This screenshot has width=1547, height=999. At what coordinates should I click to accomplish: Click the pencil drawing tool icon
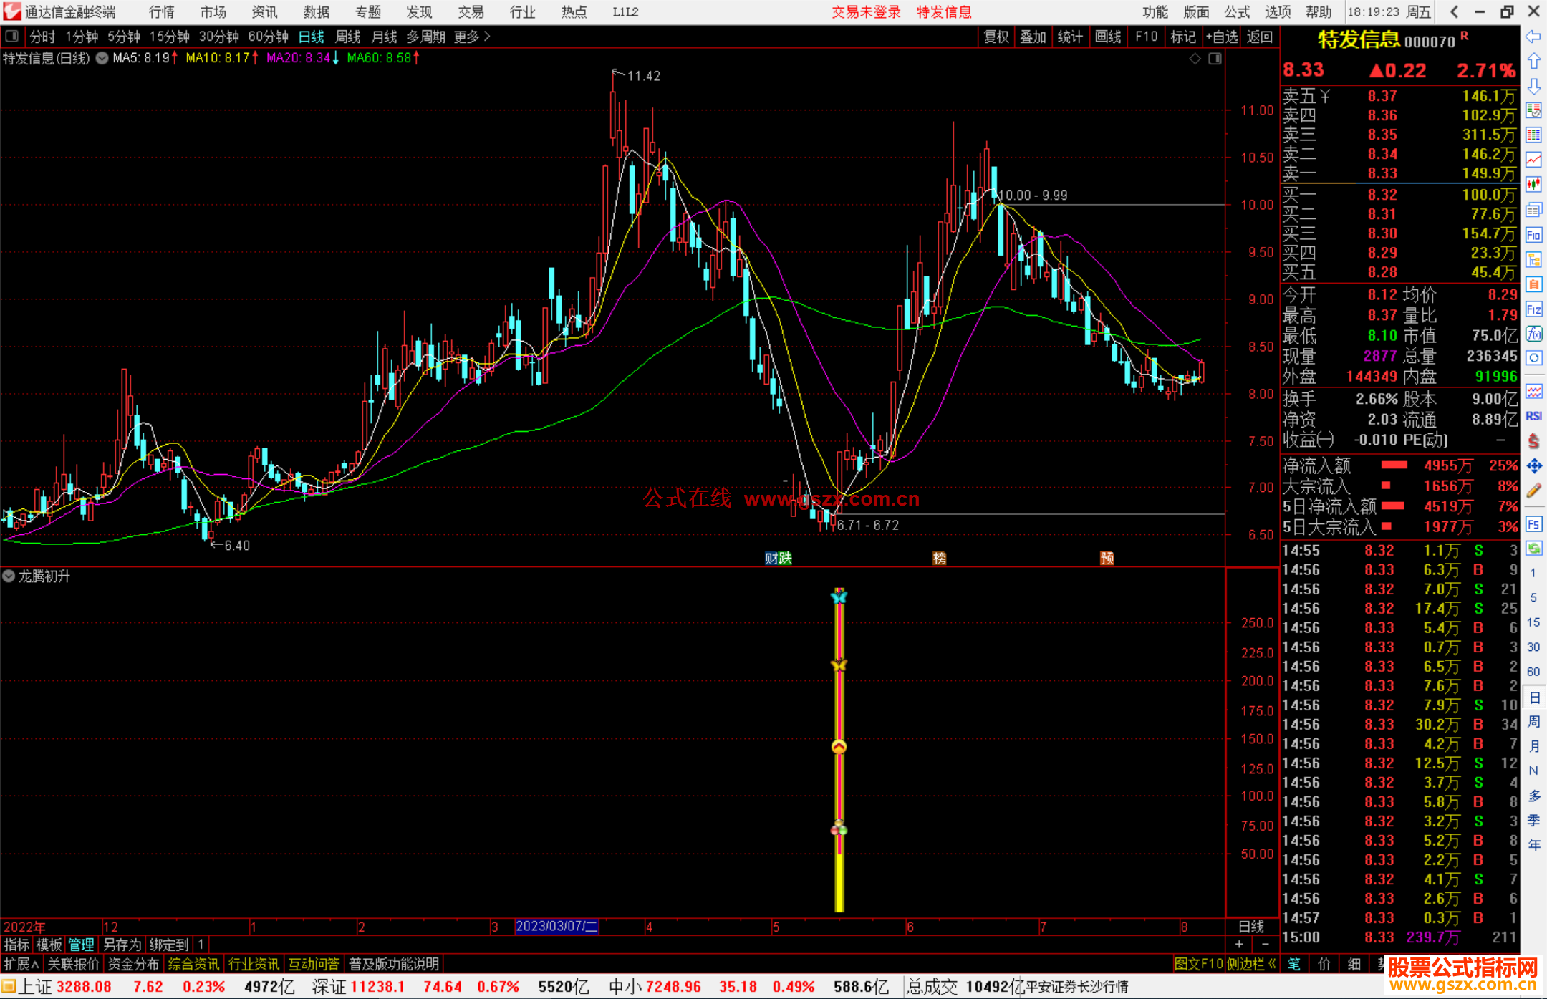pyautogui.click(x=1533, y=491)
